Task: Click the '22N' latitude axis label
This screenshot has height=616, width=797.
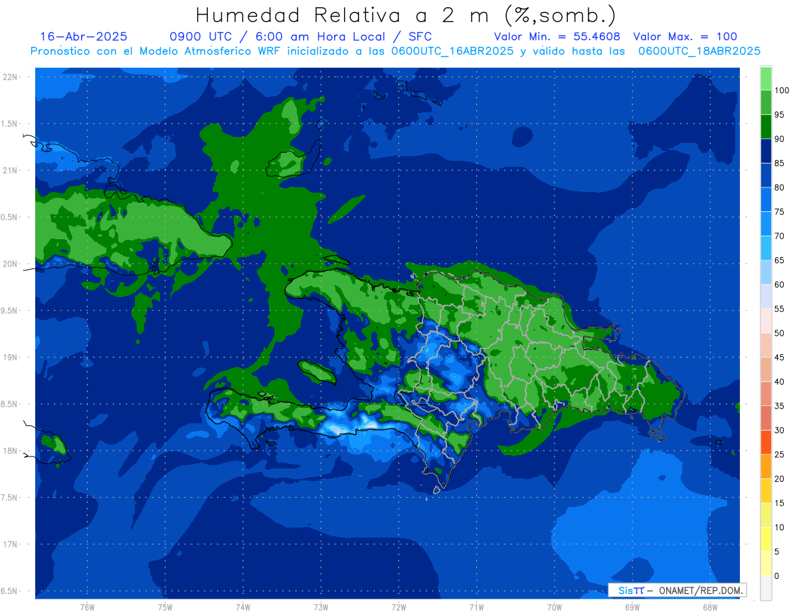Action: pos(11,77)
